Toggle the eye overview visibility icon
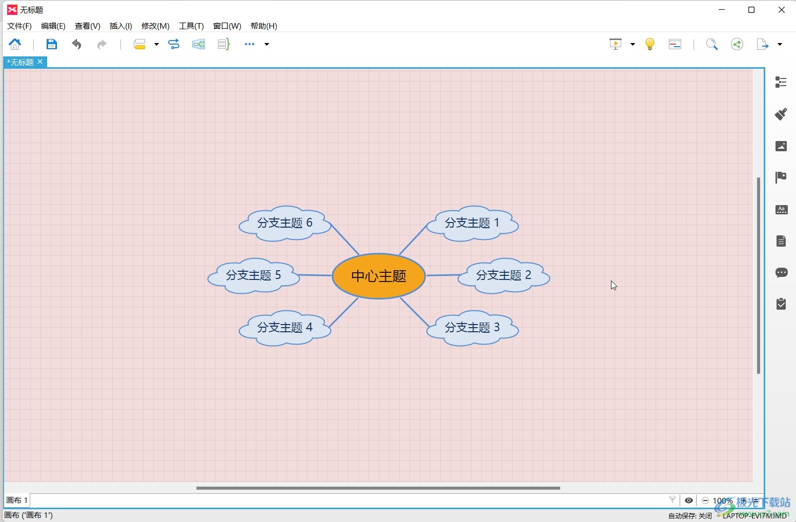The height and width of the screenshot is (522, 796). pos(689,500)
